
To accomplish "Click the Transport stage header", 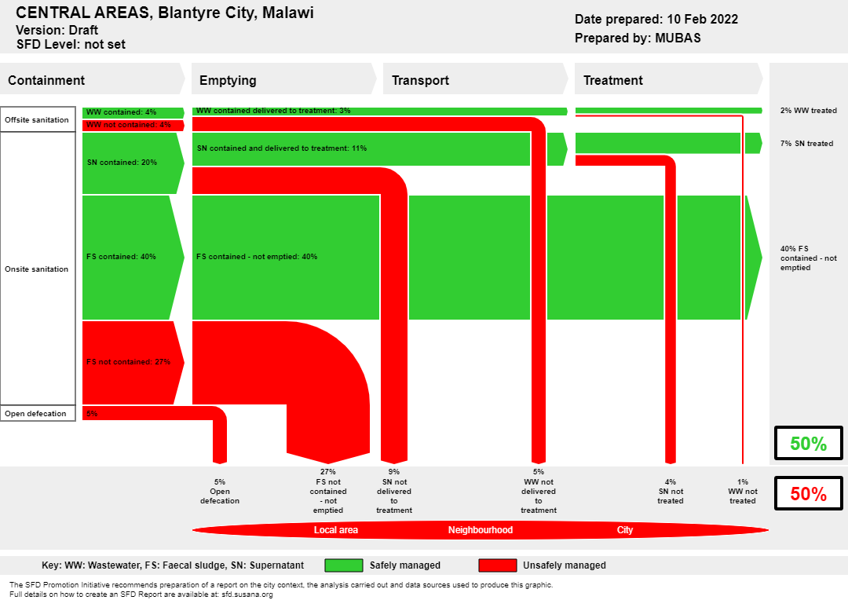I will point(475,80).
